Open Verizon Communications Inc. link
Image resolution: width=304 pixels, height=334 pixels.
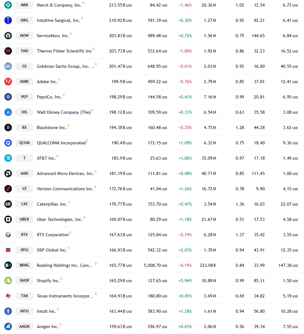65,189
